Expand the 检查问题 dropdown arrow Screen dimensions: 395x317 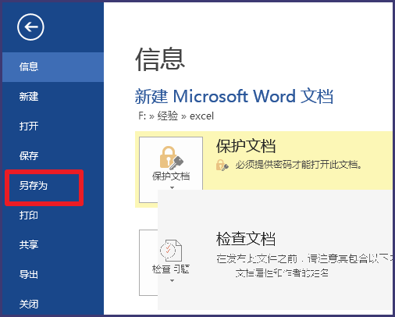click(x=172, y=280)
